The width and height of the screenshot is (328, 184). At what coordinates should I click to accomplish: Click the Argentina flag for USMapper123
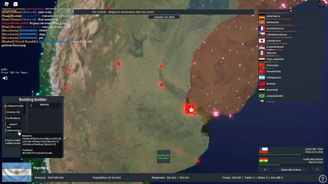coord(262,77)
